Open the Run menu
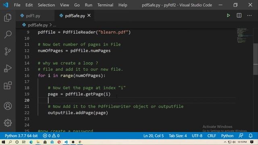258x145 pixels. pyautogui.click(x=88, y=5)
